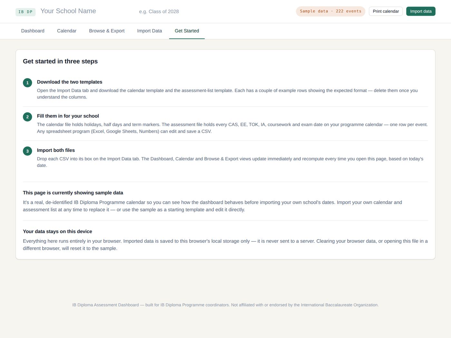Viewport: 451px width, 338px height.
Task: Click heading "Get started in three steps"
Action: coord(60,61)
